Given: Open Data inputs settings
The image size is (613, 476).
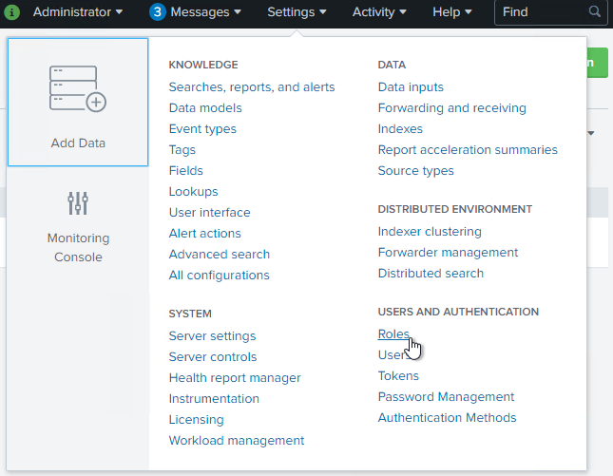Looking at the screenshot, I should (x=411, y=87).
